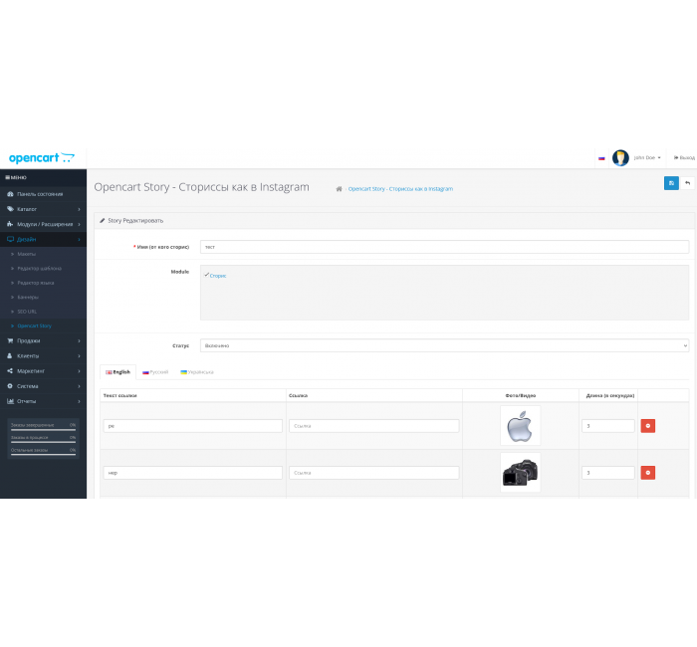
Task: Click duration field in camera row
Action: pyautogui.click(x=608, y=473)
